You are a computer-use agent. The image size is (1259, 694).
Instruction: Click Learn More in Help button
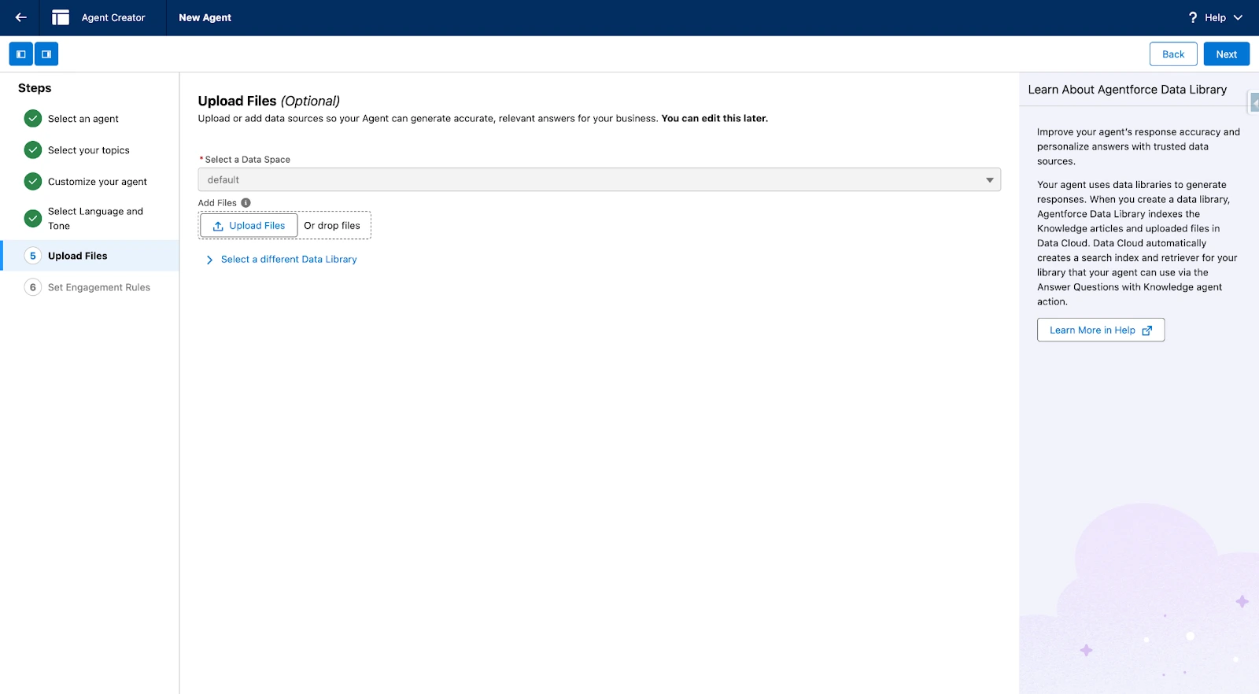1101,330
